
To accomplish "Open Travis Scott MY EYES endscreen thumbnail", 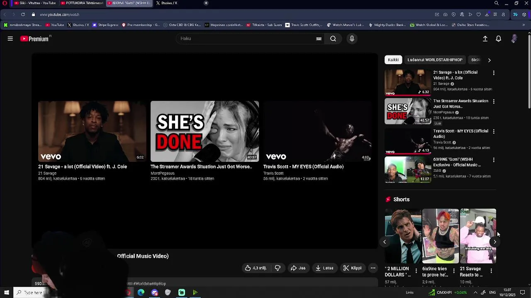I will (317, 131).
